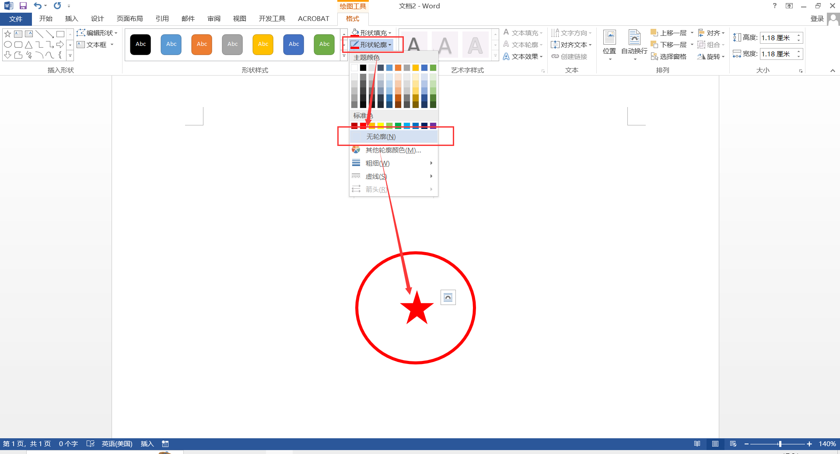Select the left brace shape

(60, 55)
